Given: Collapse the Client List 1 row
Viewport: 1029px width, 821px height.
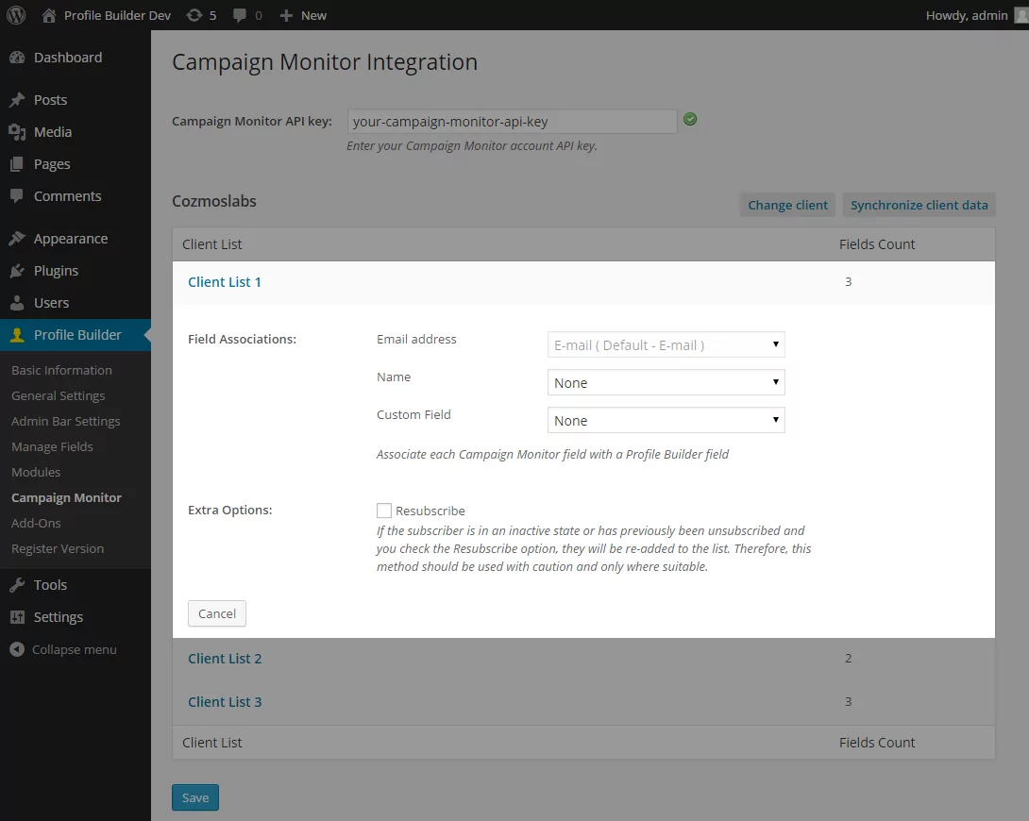Looking at the screenshot, I should 225,282.
